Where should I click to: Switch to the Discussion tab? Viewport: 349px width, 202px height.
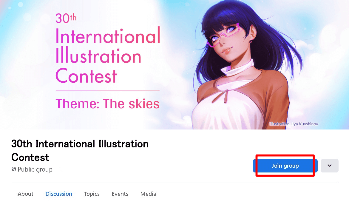click(x=59, y=194)
